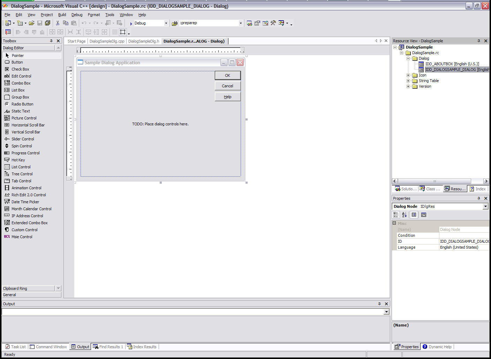Switch to the Class View tab
The image size is (491, 359).
pos(430,189)
